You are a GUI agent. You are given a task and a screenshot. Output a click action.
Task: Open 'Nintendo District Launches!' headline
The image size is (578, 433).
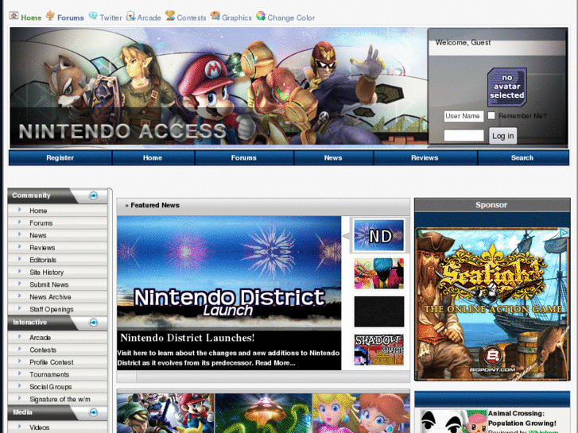(188, 338)
